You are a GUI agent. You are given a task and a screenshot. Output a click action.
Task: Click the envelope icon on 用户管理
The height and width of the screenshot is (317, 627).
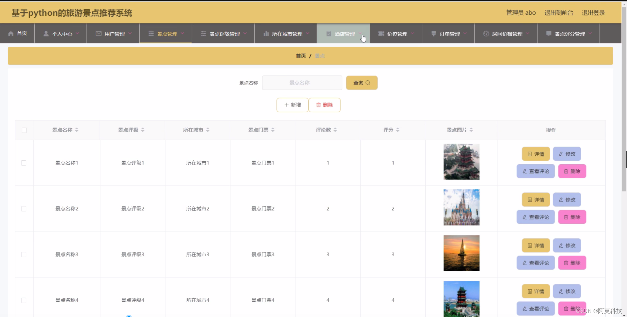[x=98, y=33]
